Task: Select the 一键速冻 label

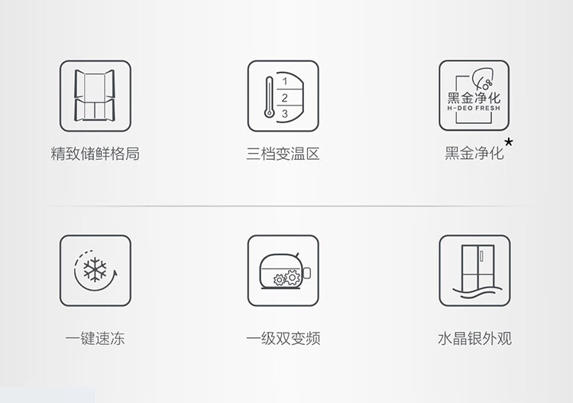Action: point(95,338)
